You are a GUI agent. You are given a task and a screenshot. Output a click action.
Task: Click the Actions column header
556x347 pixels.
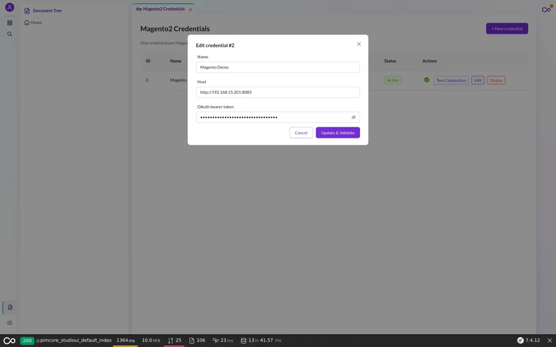pyautogui.click(x=430, y=61)
